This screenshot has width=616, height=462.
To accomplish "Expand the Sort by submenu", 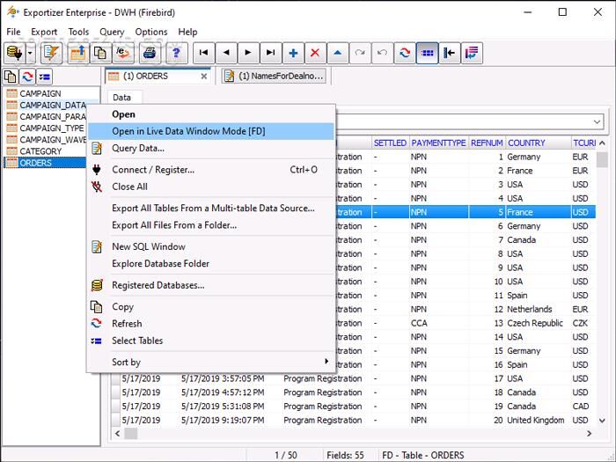I will [x=211, y=363].
